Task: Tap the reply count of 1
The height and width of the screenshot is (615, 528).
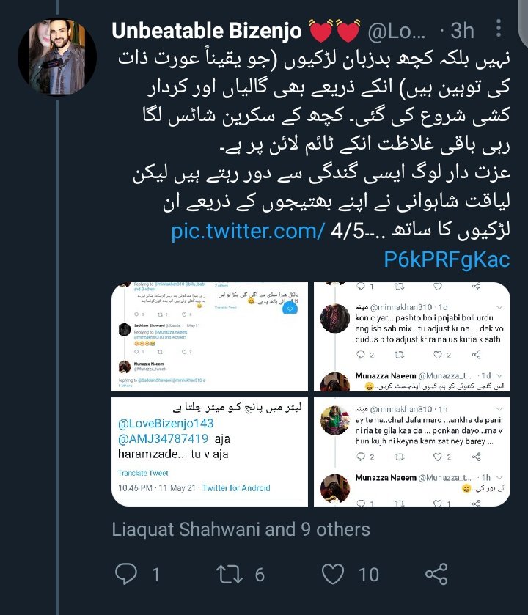Action: click(155, 575)
